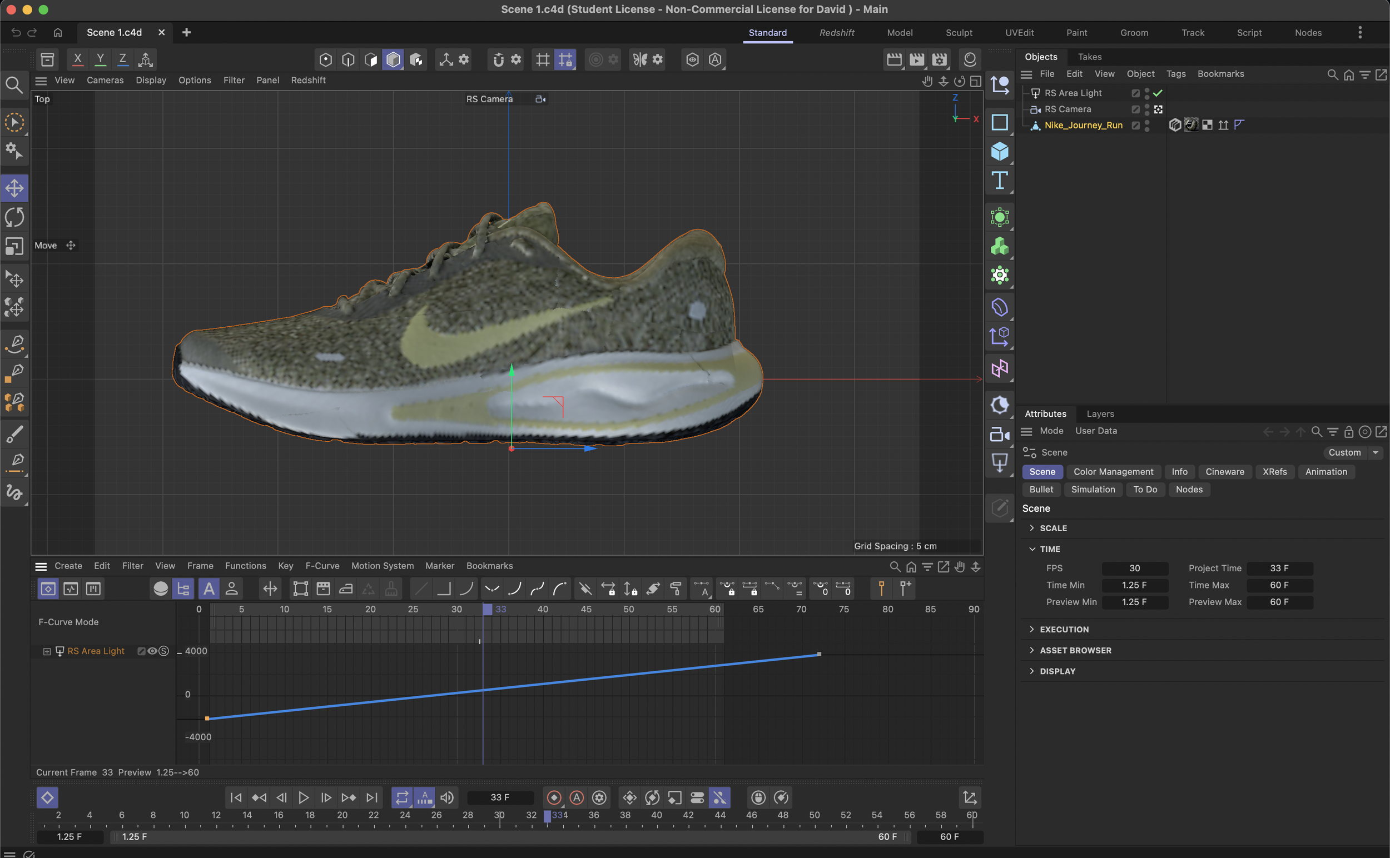Switch to the Redshift layout tab
This screenshot has height=858, width=1390.
(836, 32)
